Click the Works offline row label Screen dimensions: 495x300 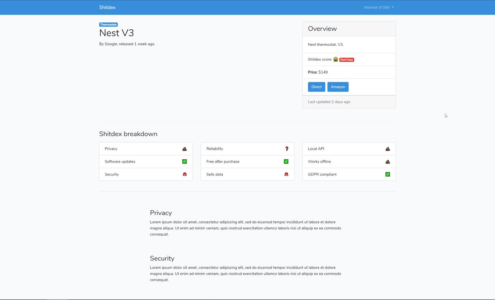click(319, 161)
